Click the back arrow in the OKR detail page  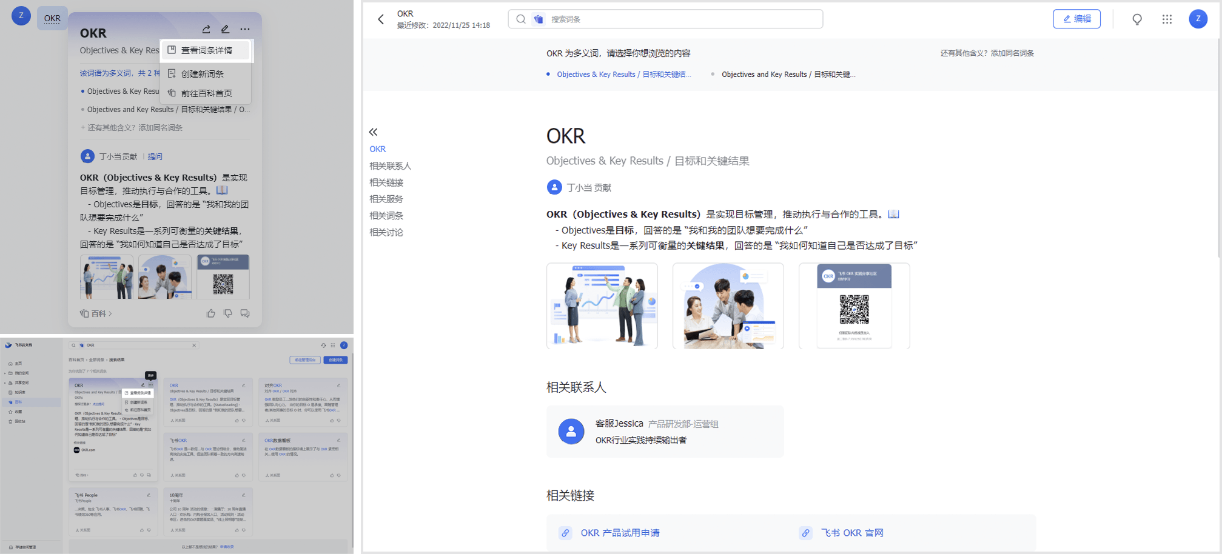[x=381, y=19]
